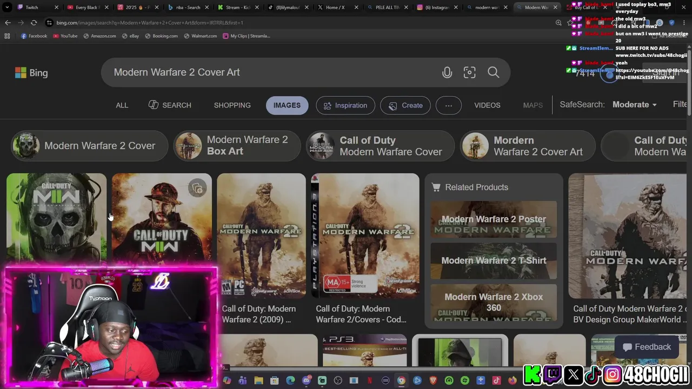
Task: Open Amazon.com bookmark
Action: (x=99, y=36)
